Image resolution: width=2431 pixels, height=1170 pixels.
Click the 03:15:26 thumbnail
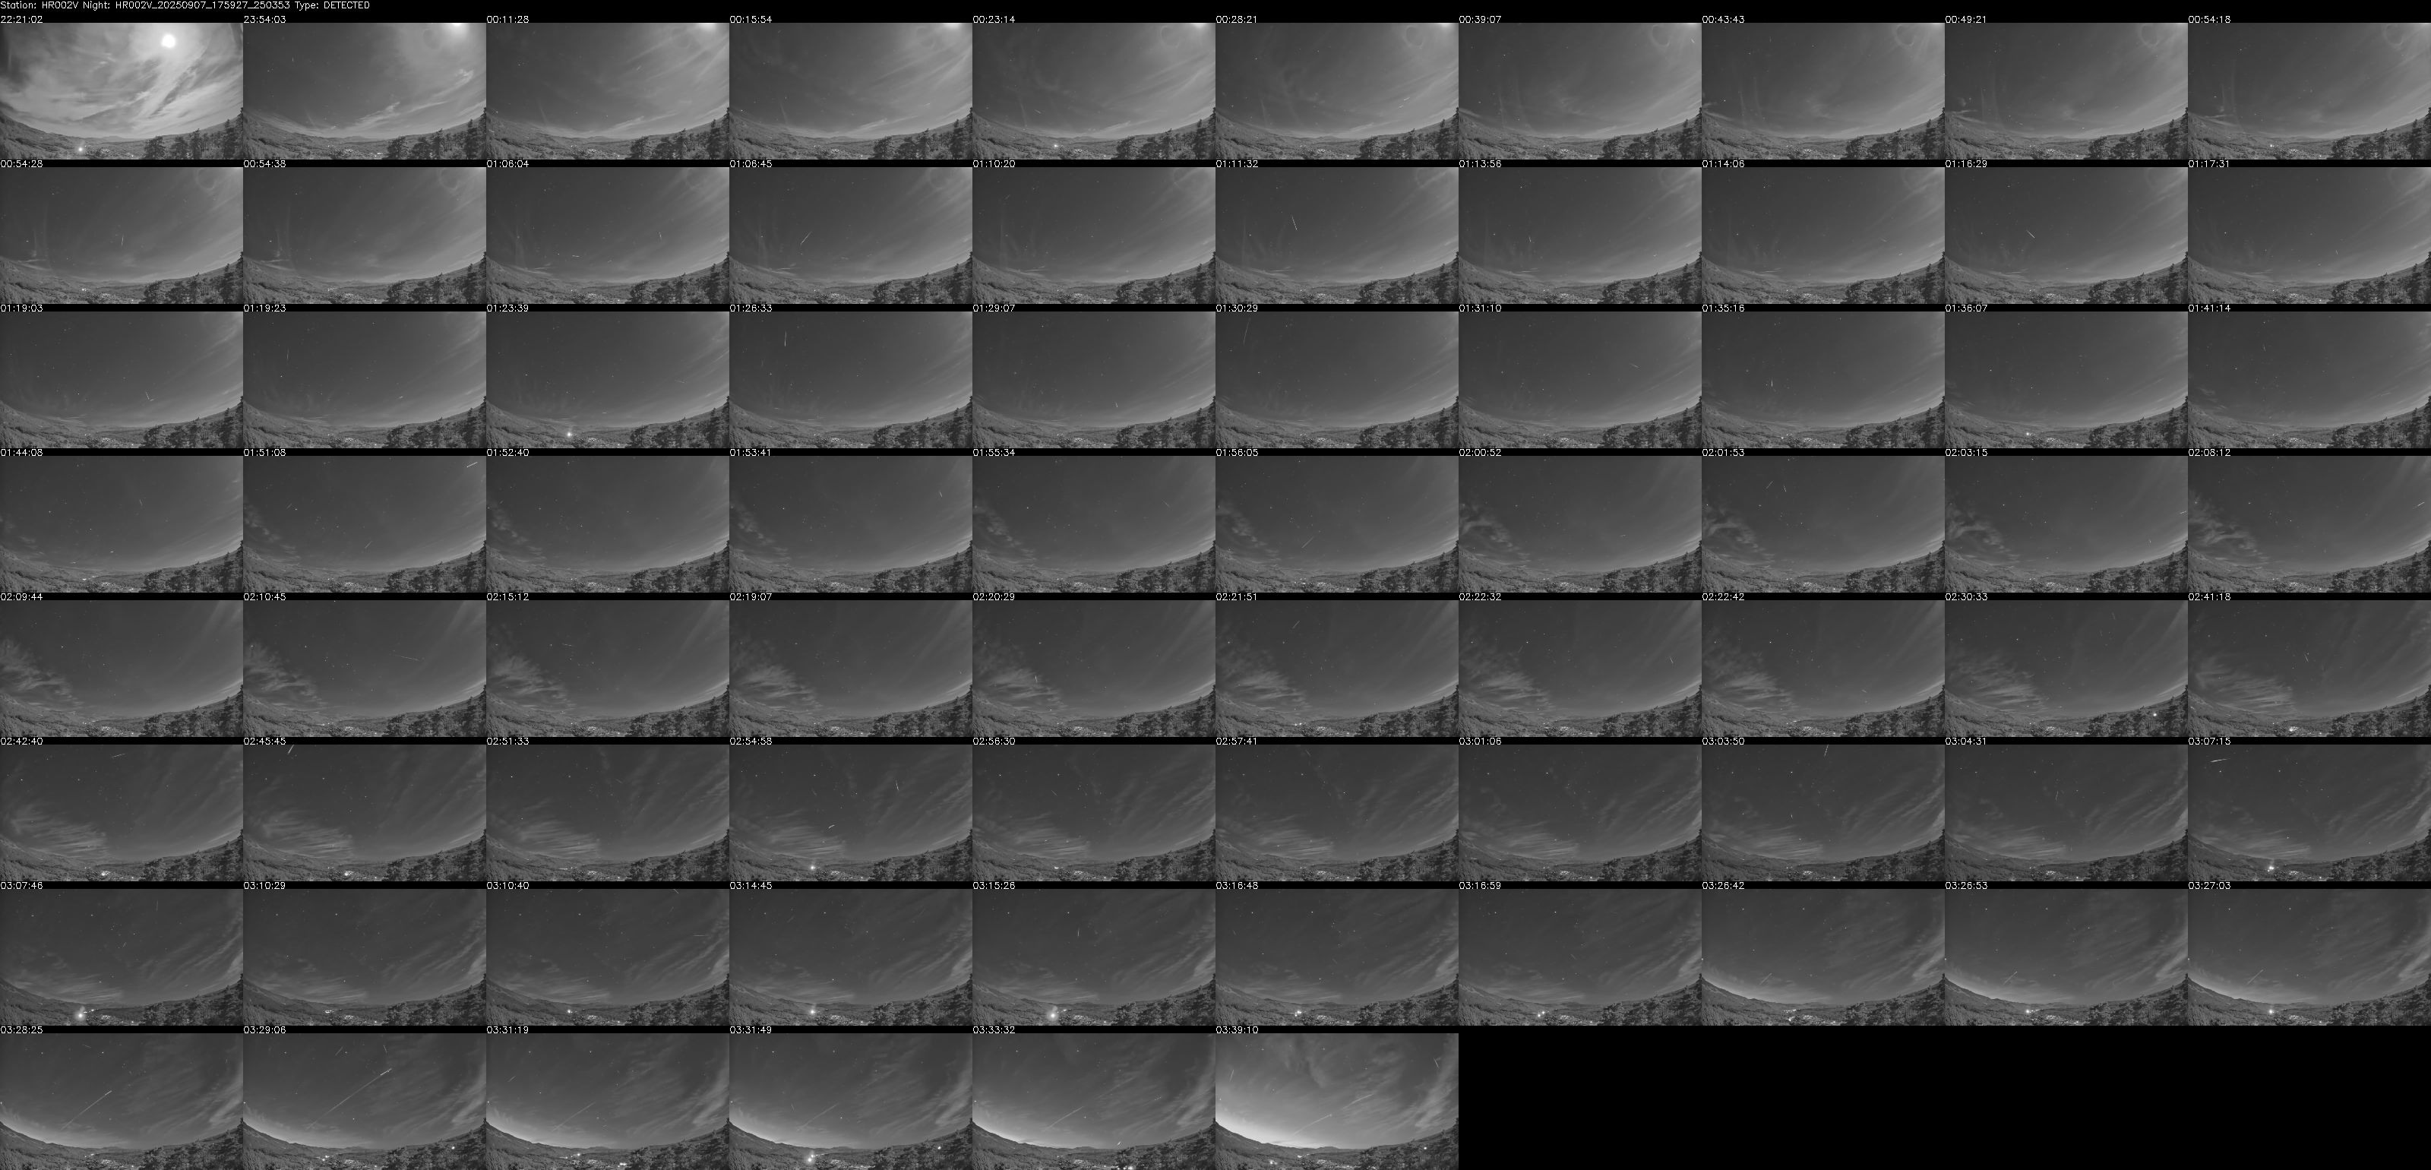(1094, 957)
